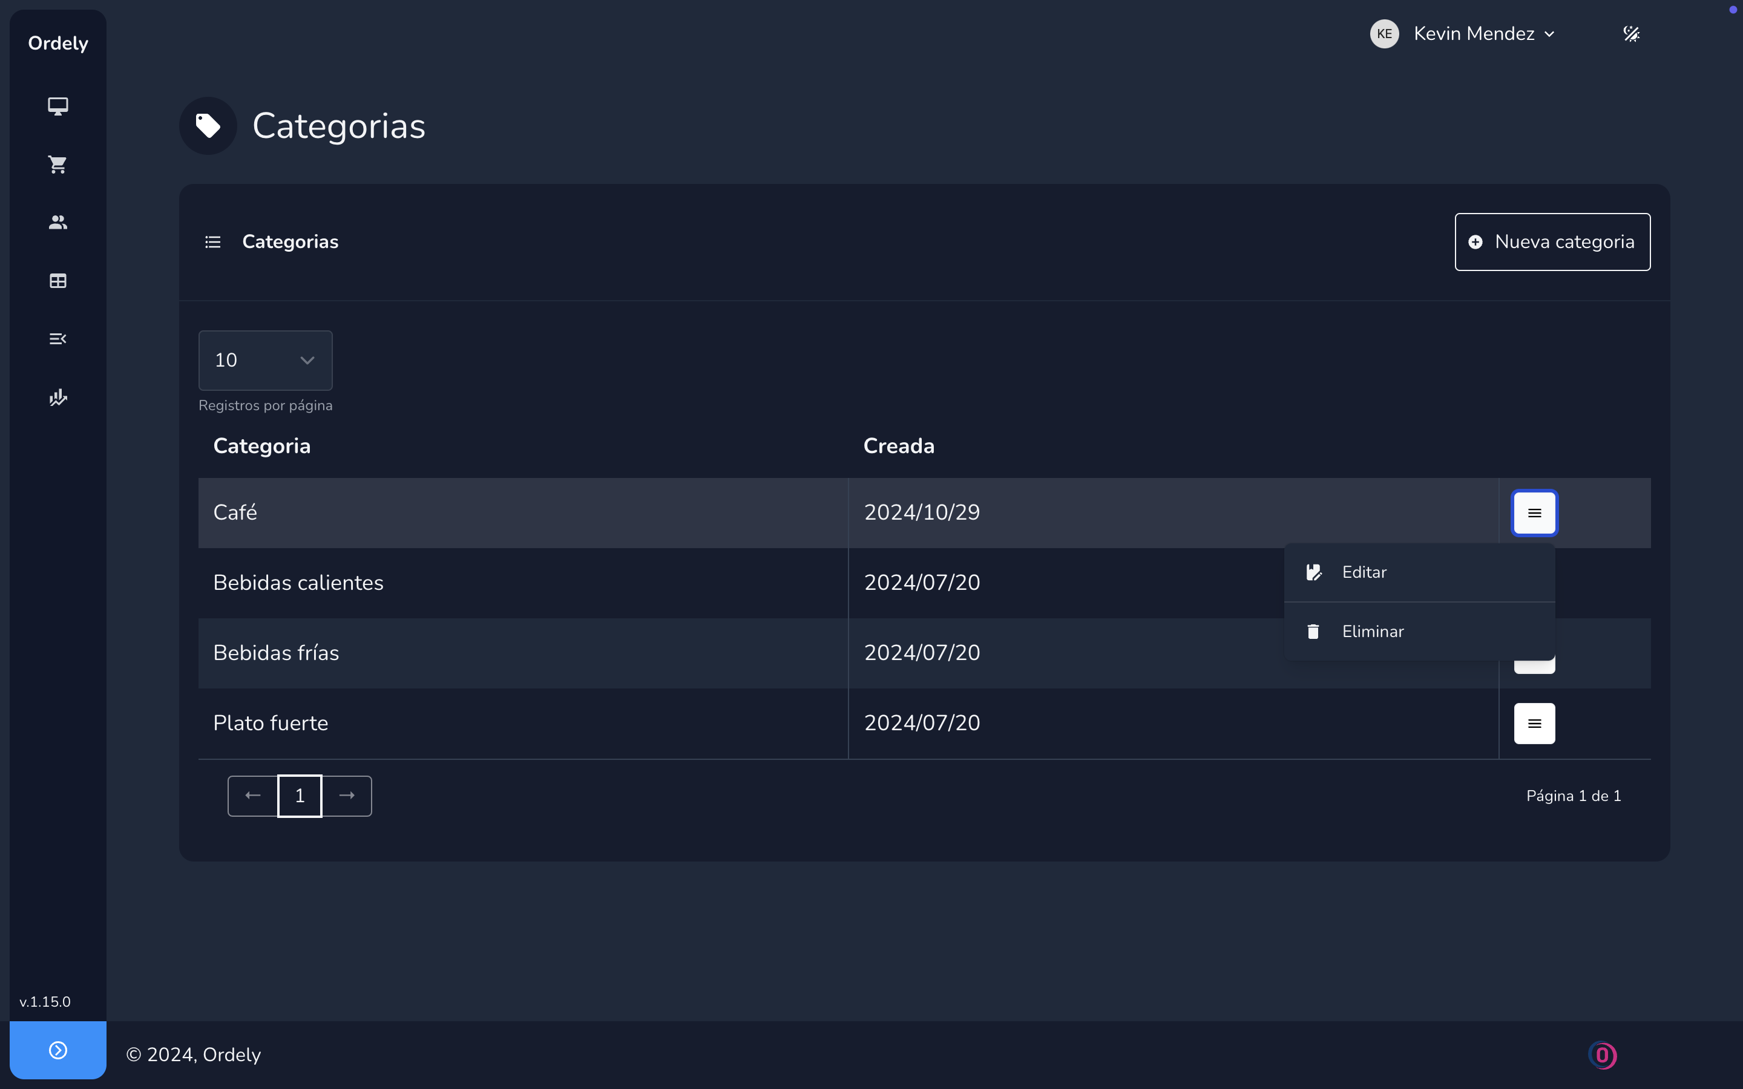Open the records per page dropdown showing 10
This screenshot has height=1089, width=1743.
pyautogui.click(x=265, y=360)
